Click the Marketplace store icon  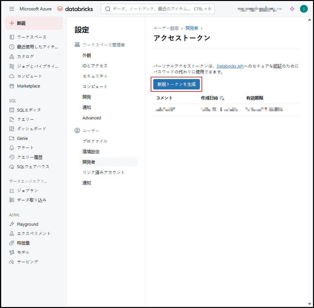pyautogui.click(x=12, y=86)
